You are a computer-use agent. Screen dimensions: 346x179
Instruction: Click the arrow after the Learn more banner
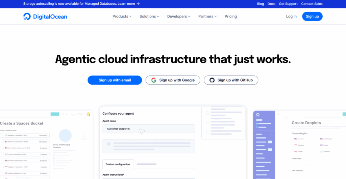coord(138,4)
